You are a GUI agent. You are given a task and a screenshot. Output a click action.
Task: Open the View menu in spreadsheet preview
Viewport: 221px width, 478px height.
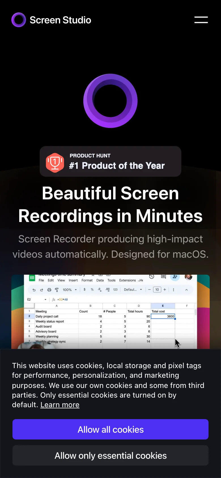pos(61,280)
